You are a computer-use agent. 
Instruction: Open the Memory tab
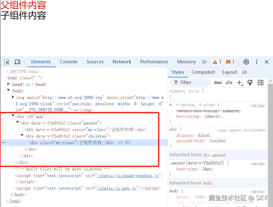point(187,62)
